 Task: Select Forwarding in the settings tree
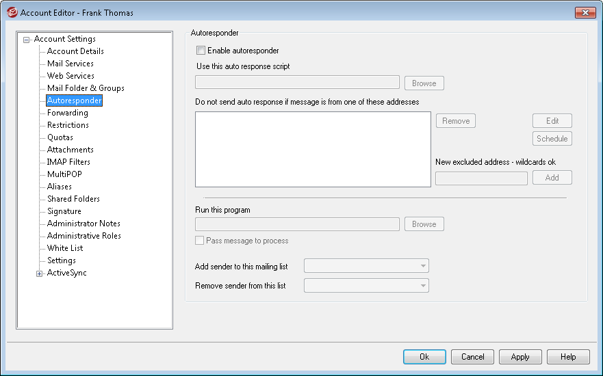(x=67, y=113)
